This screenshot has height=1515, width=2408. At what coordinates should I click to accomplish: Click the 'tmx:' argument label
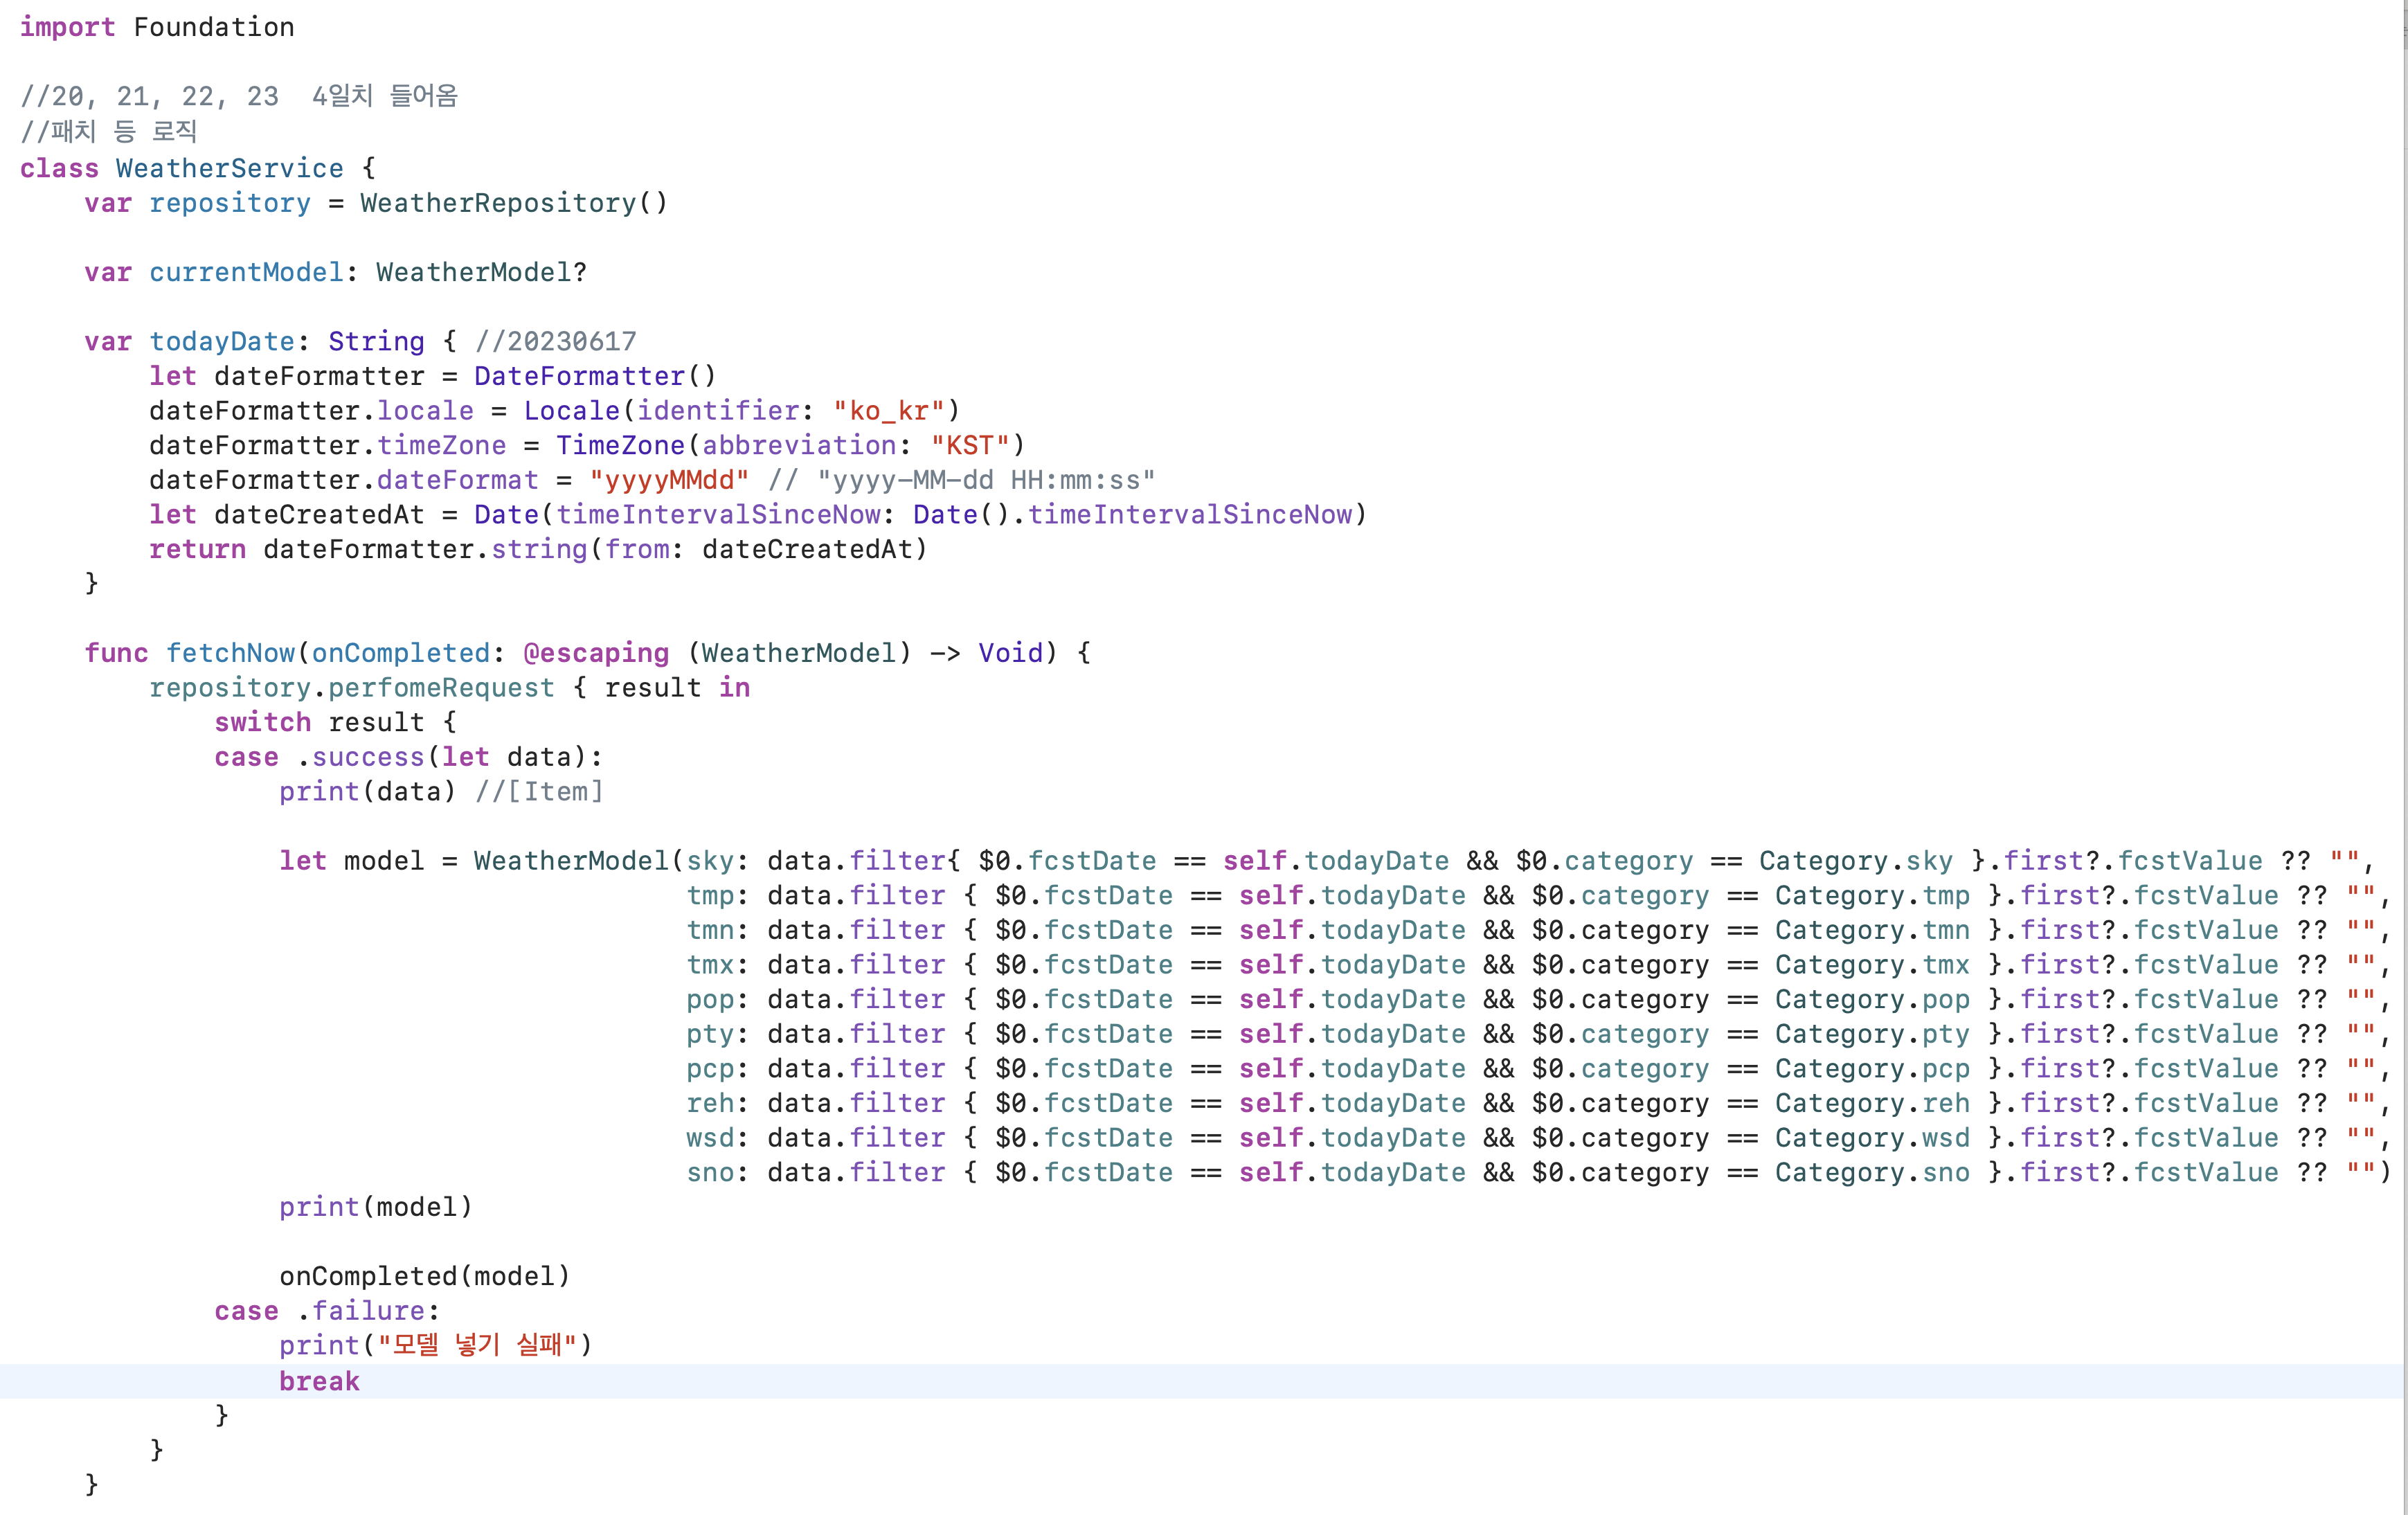click(x=717, y=965)
